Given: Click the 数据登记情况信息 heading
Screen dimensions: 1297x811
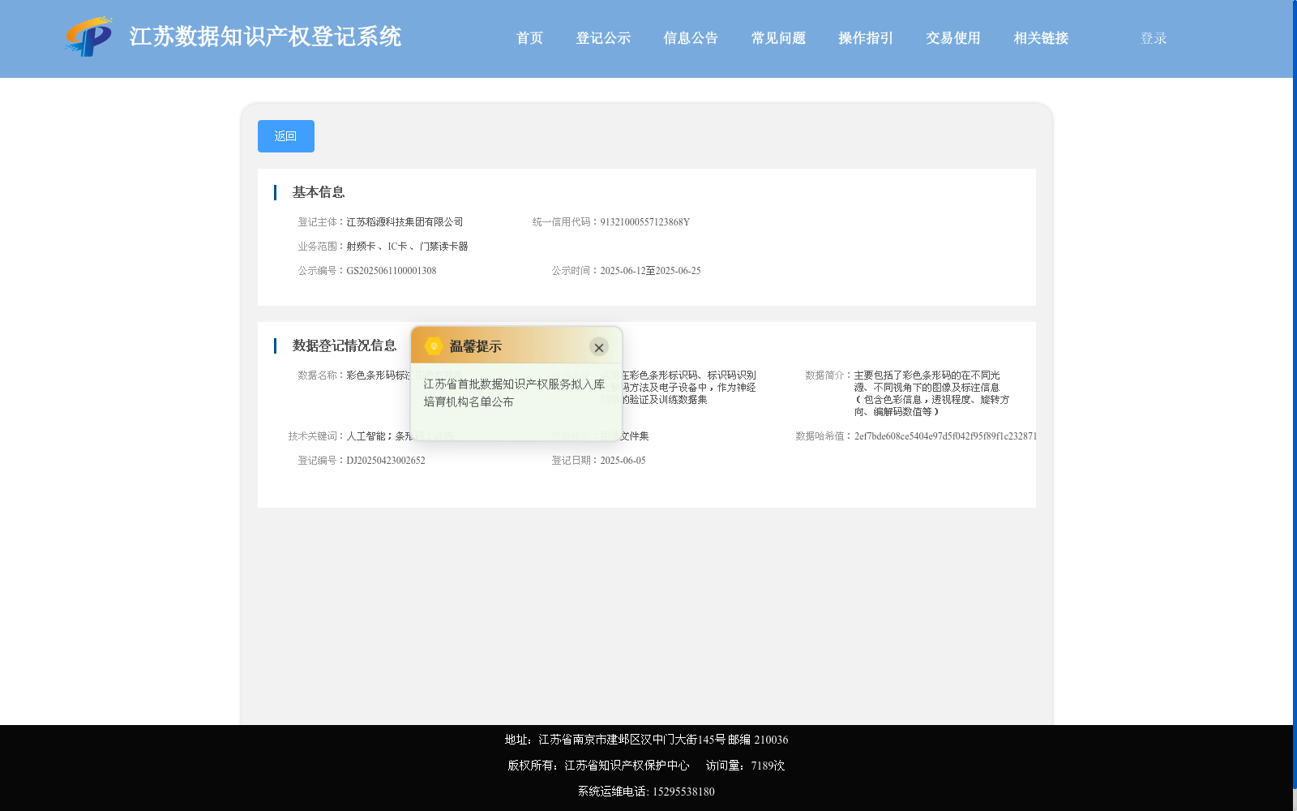Looking at the screenshot, I should [345, 345].
